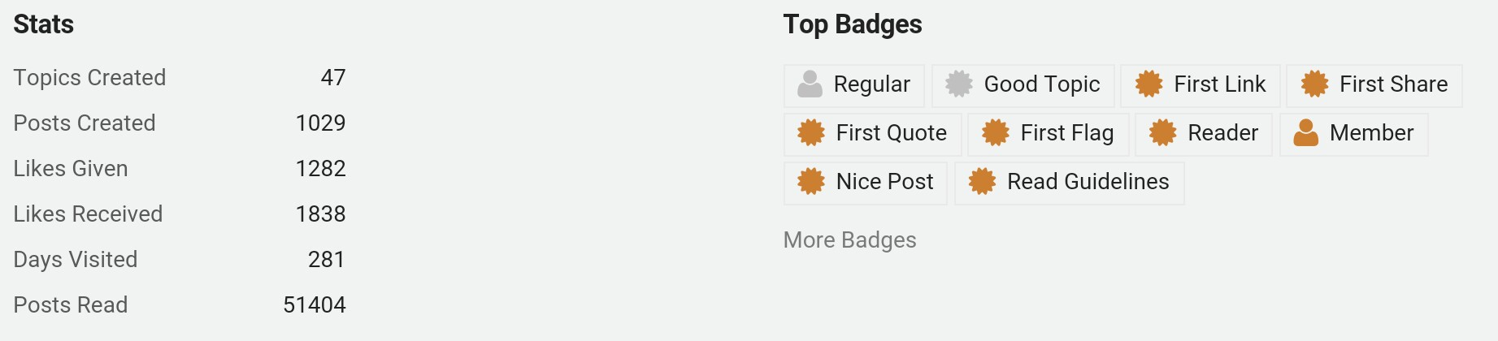Screen dimensions: 1498x341
Task: Click the Posts Read value 51404
Action: coord(315,305)
